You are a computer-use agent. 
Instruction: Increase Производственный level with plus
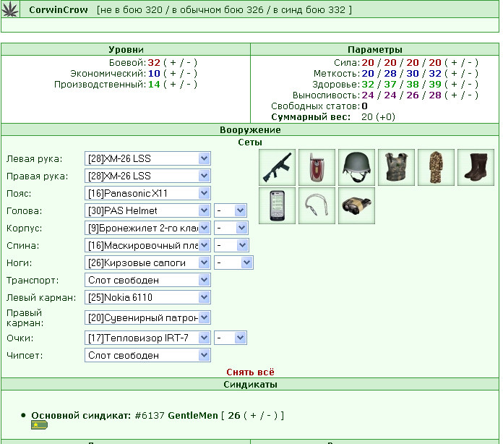(173, 85)
